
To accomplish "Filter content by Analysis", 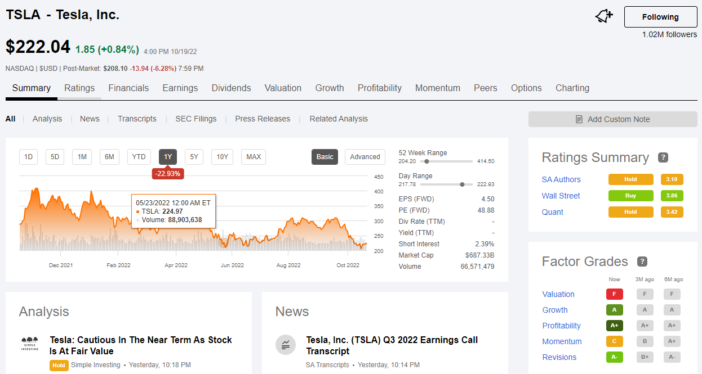I will coord(47,119).
